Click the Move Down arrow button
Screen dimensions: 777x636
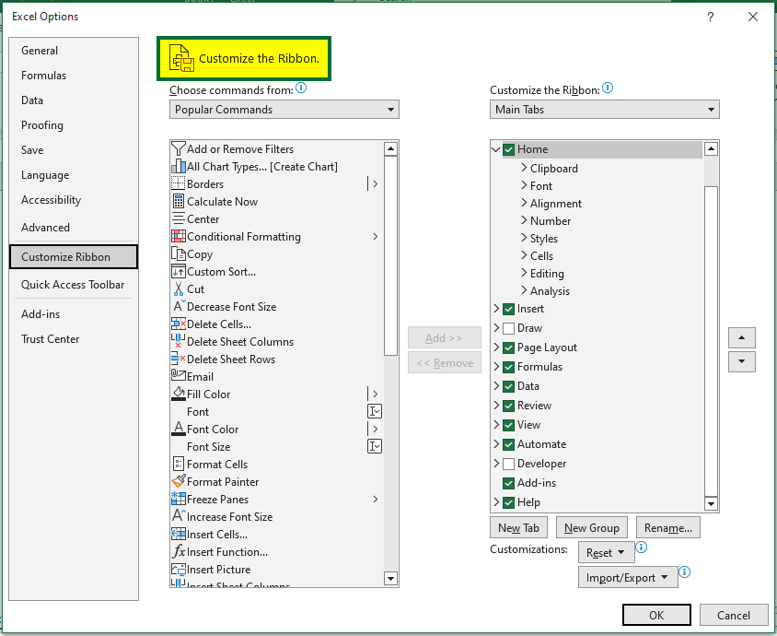[741, 361]
